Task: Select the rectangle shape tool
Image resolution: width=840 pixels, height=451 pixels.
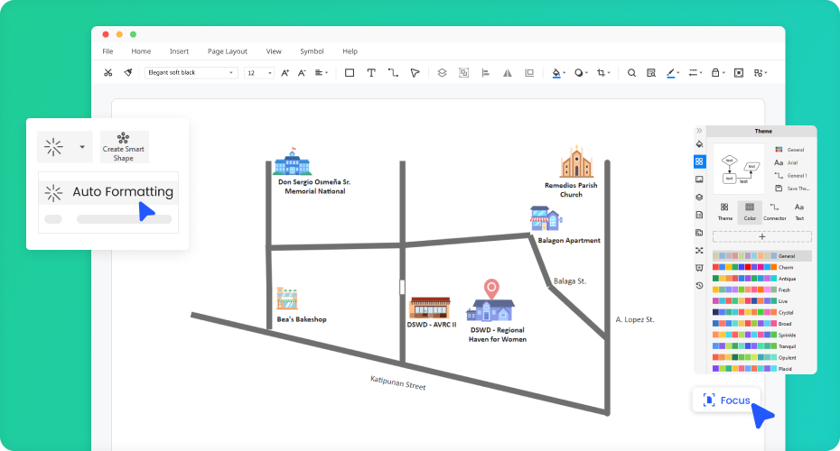Action: tap(350, 73)
